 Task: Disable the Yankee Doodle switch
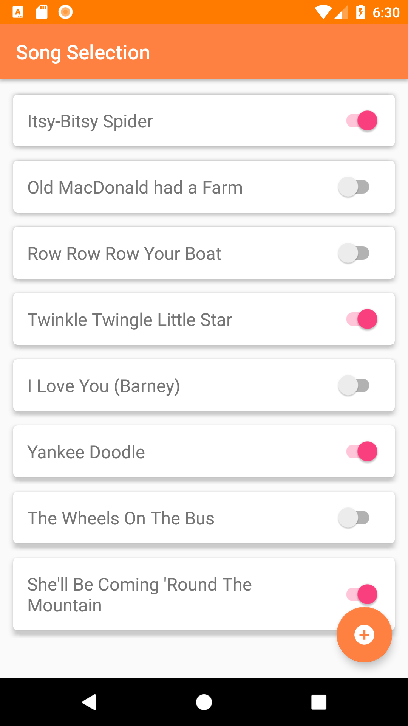click(362, 451)
